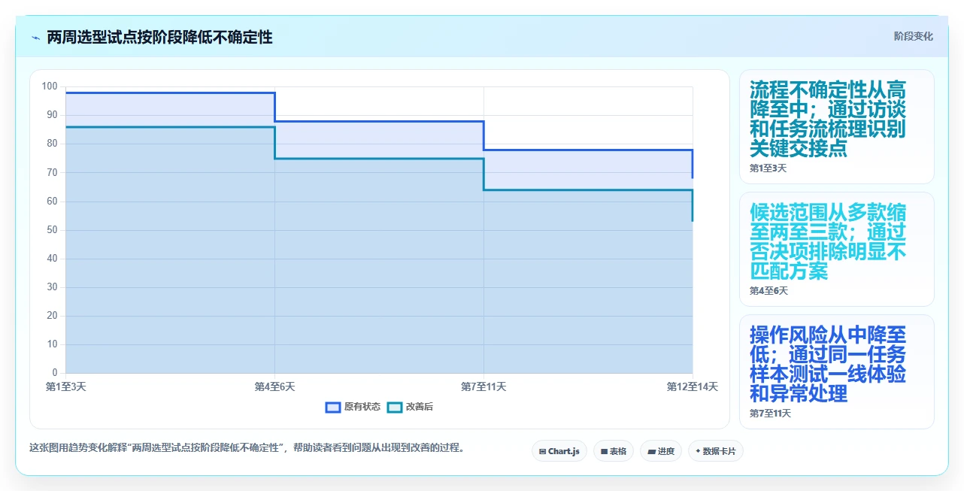The image size is (964, 491).
Task: Click the 第1至3天 caption in first card
Action: pos(768,168)
